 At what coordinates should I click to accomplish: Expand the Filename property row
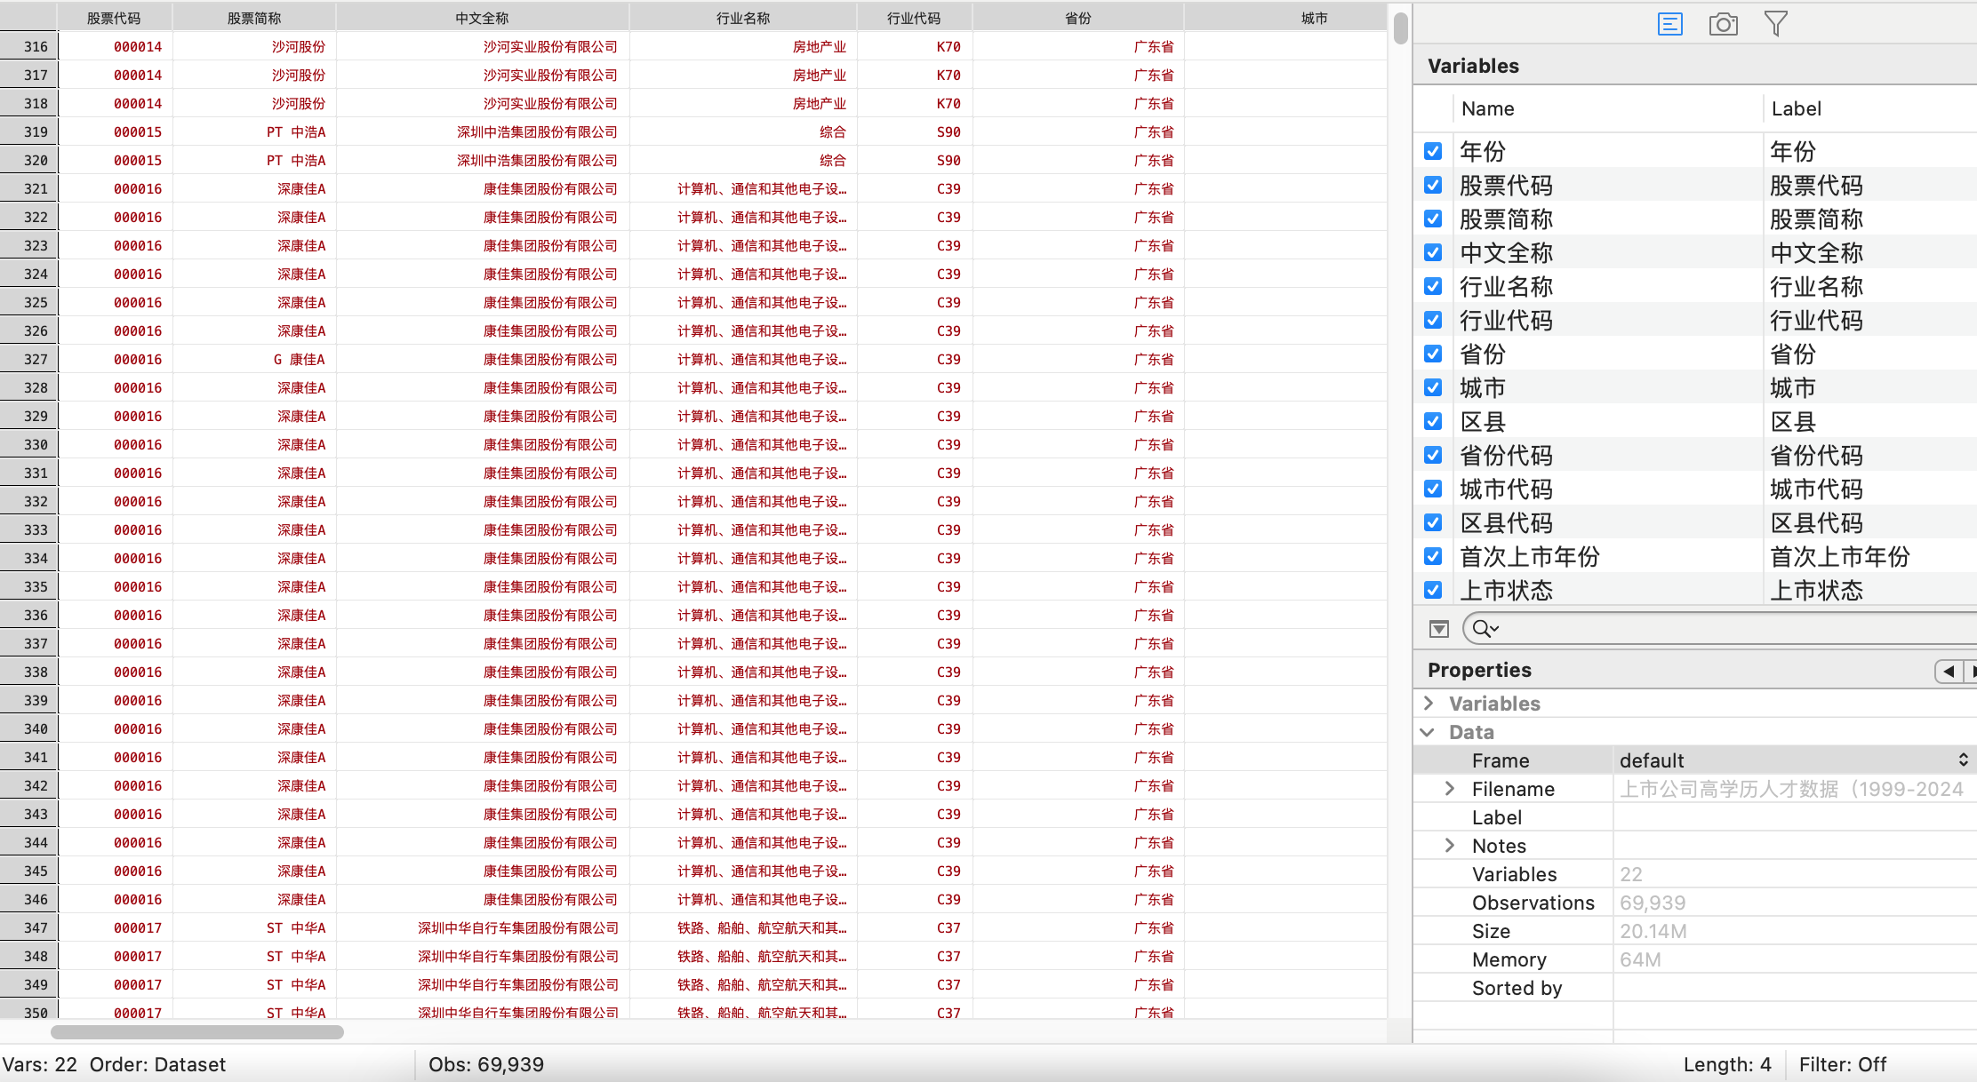(x=1450, y=789)
